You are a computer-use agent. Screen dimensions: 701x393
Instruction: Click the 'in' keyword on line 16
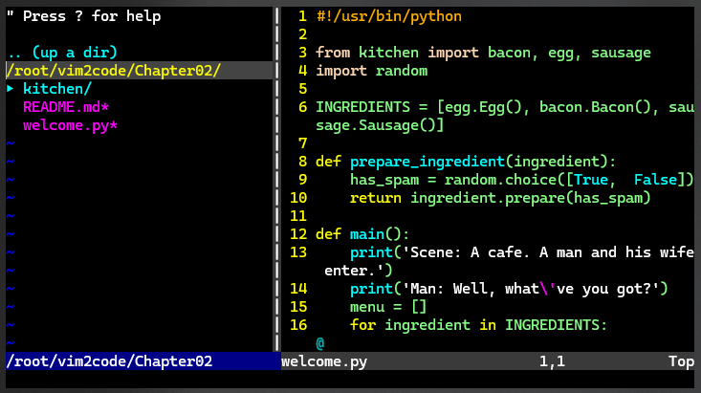[488, 325]
